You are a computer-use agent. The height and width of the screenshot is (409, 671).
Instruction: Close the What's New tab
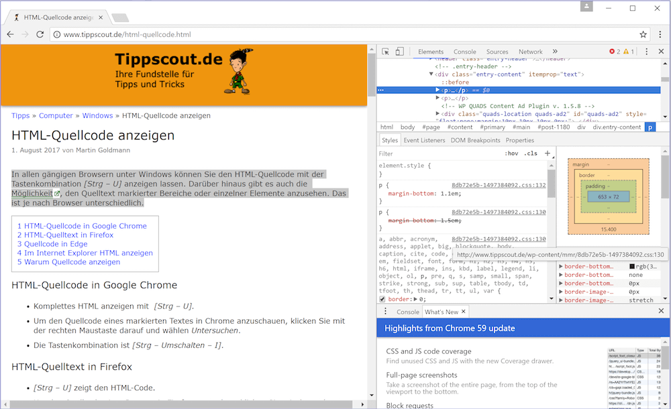(463, 312)
